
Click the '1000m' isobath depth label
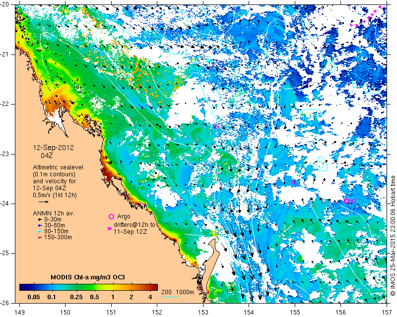185,292
